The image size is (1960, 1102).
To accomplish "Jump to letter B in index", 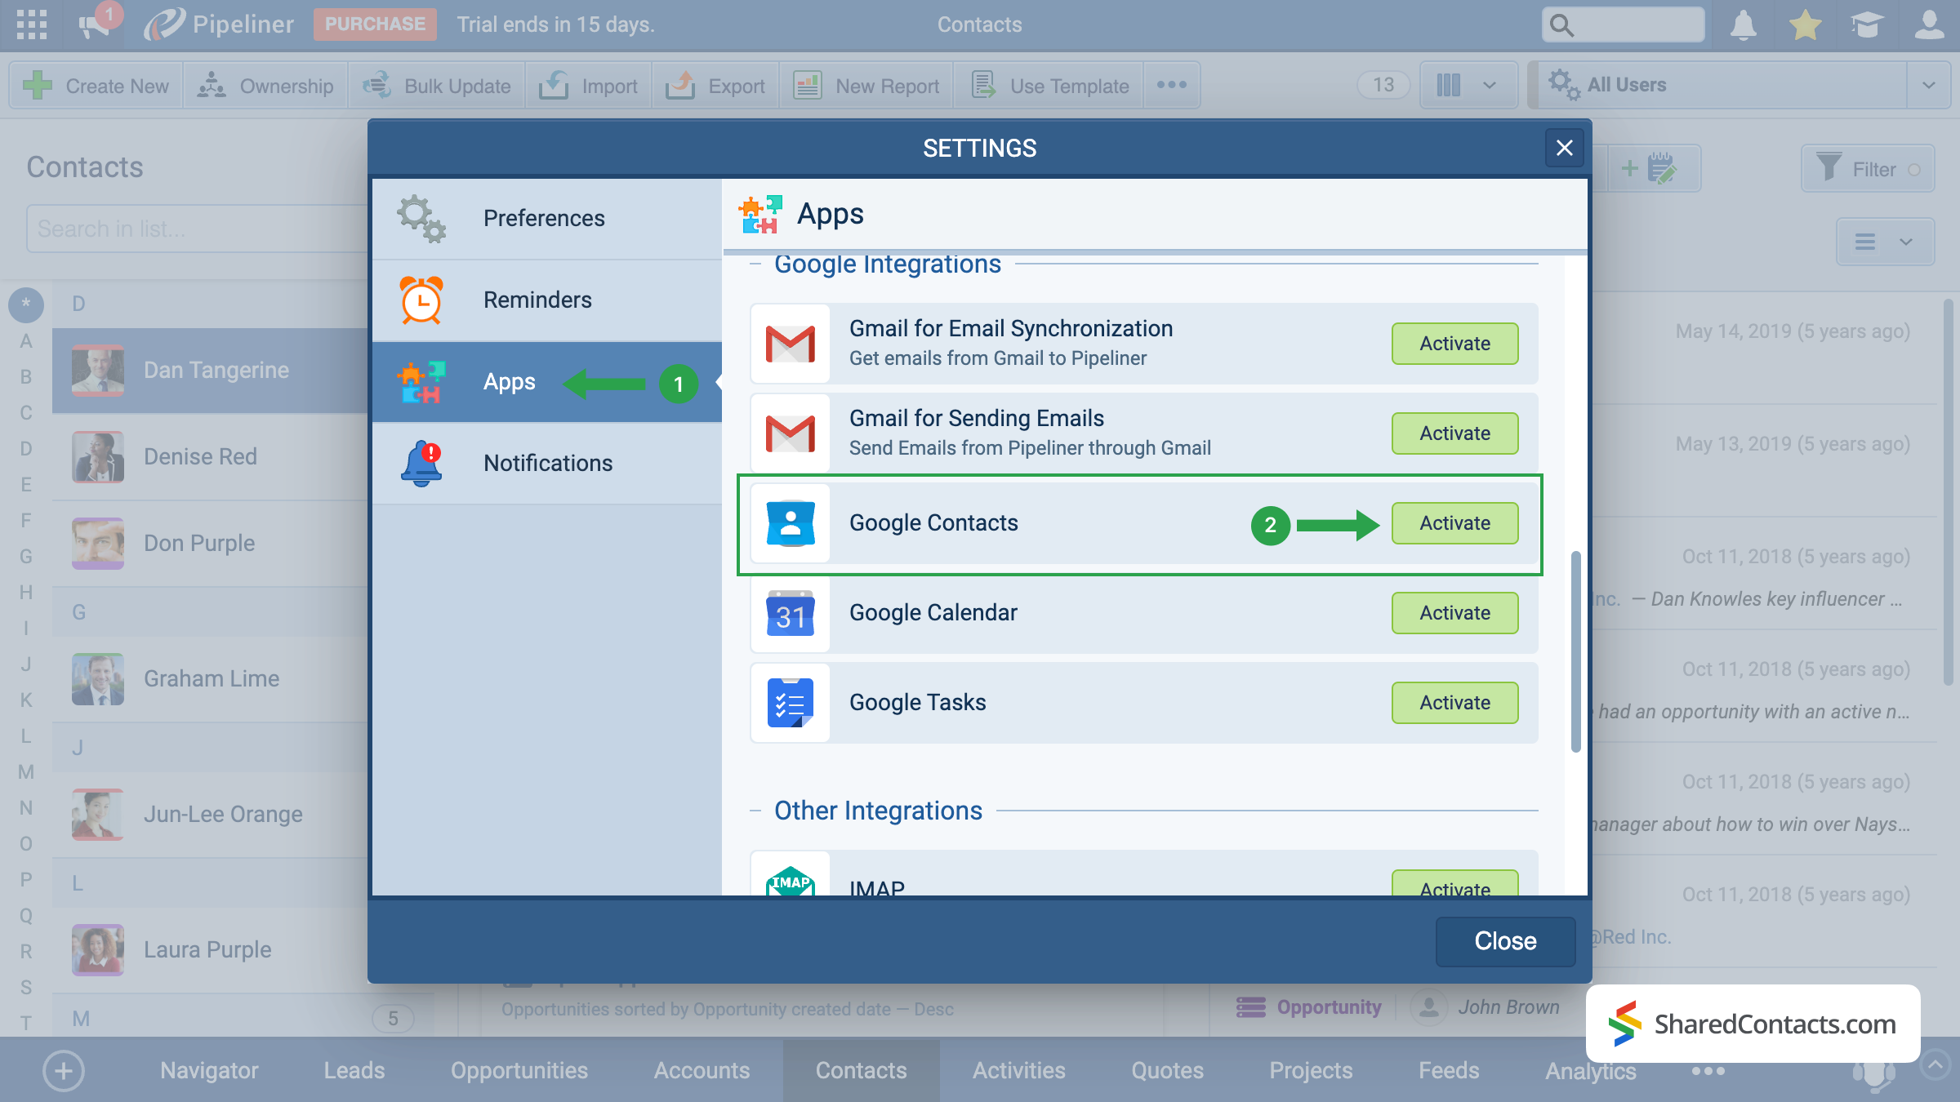I will tap(26, 377).
